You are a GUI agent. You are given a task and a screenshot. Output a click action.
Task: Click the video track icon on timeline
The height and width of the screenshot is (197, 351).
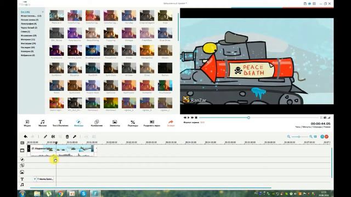22,150
